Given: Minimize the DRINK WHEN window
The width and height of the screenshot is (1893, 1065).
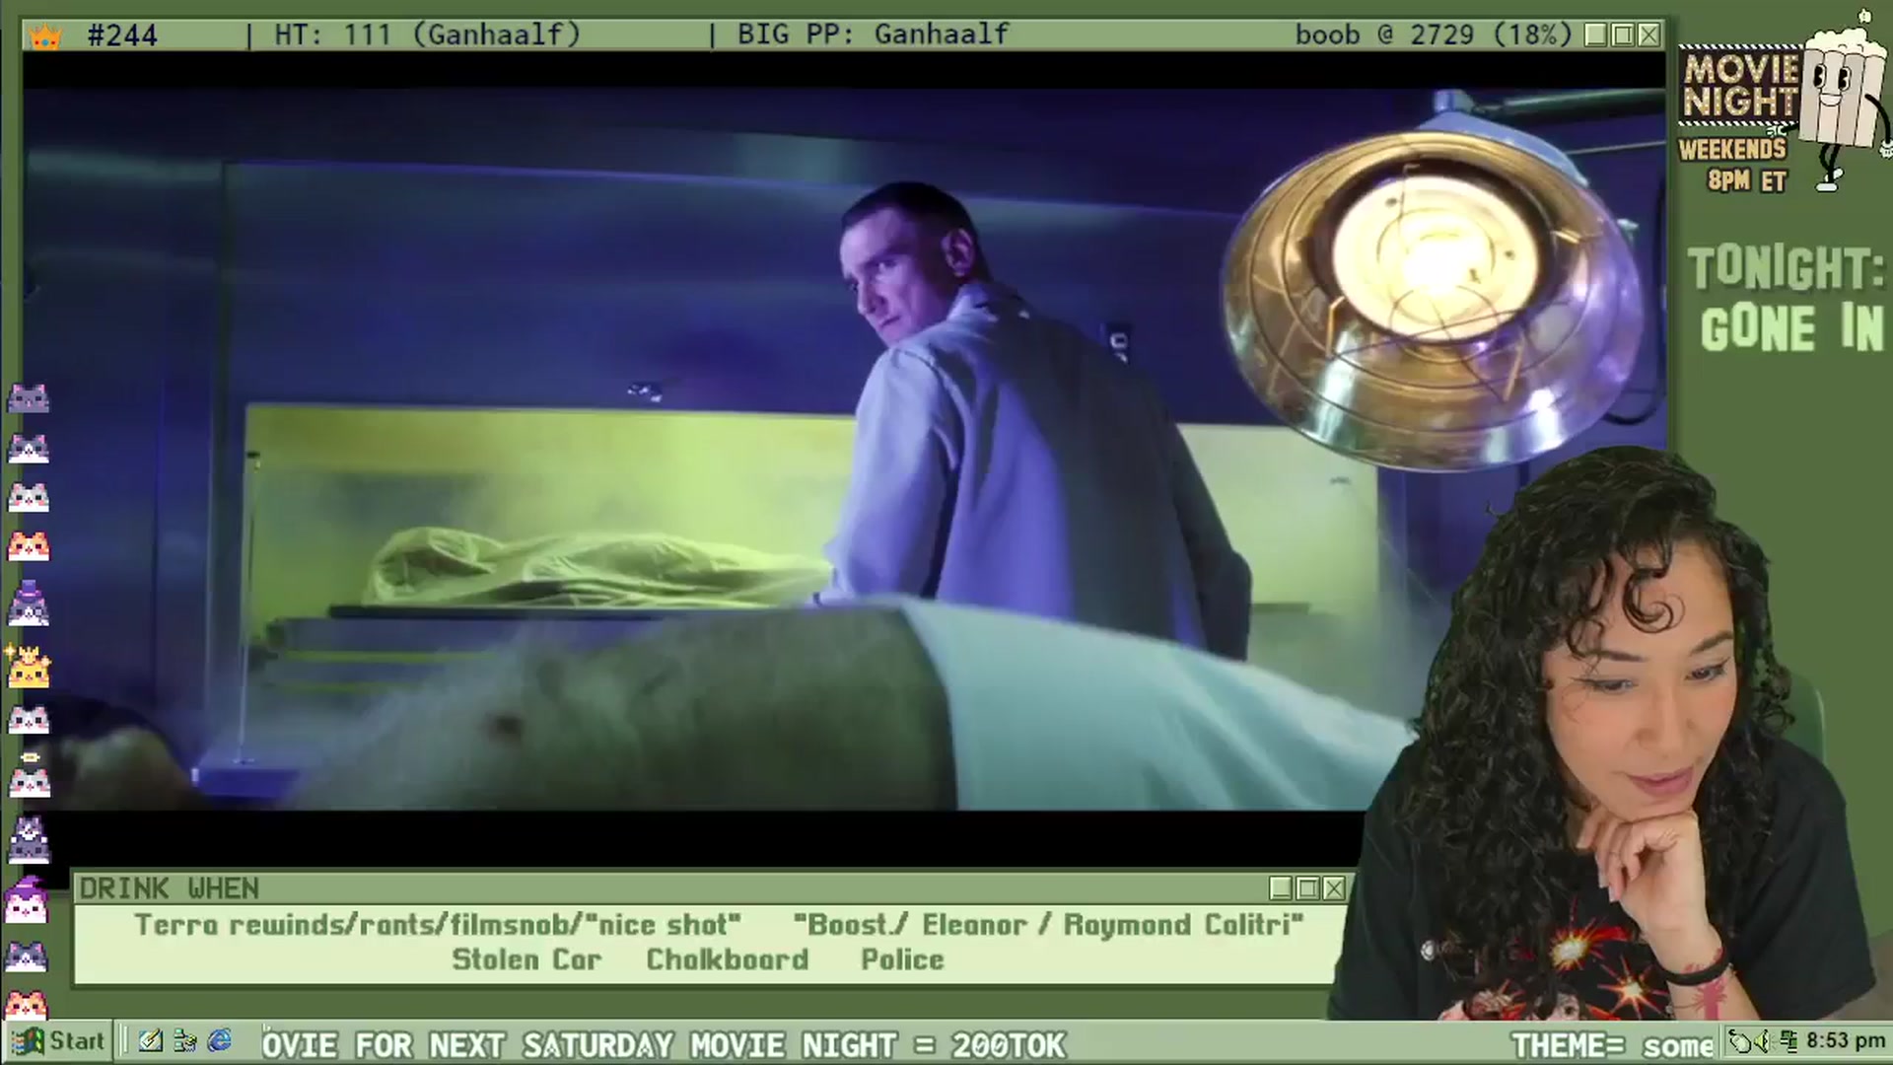Looking at the screenshot, I should (x=1281, y=888).
